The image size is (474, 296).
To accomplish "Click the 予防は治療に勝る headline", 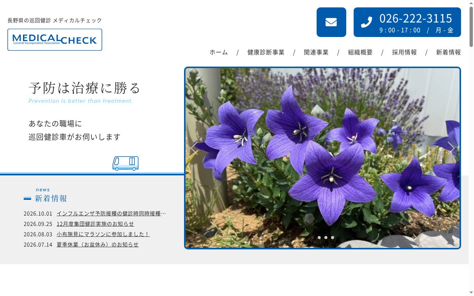I will (x=85, y=88).
